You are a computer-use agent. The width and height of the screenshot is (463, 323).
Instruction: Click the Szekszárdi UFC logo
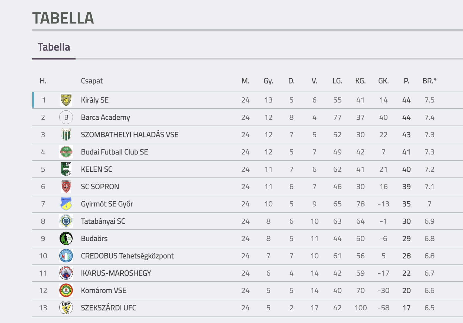pyautogui.click(x=66, y=308)
